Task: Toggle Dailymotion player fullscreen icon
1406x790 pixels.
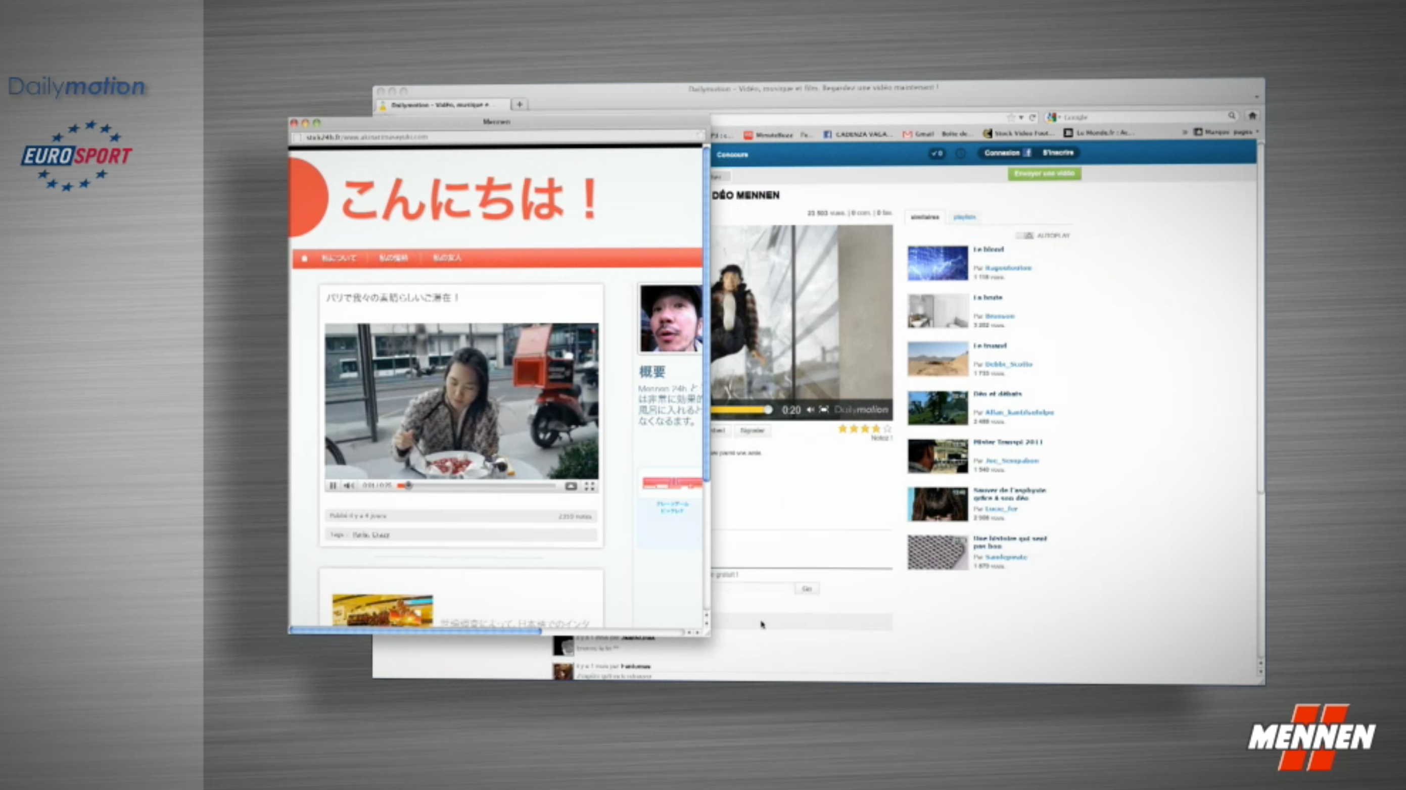Action: [824, 409]
